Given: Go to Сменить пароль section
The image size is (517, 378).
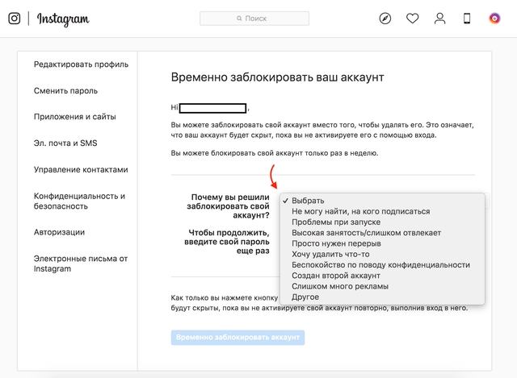Looking at the screenshot, I should 65,91.
